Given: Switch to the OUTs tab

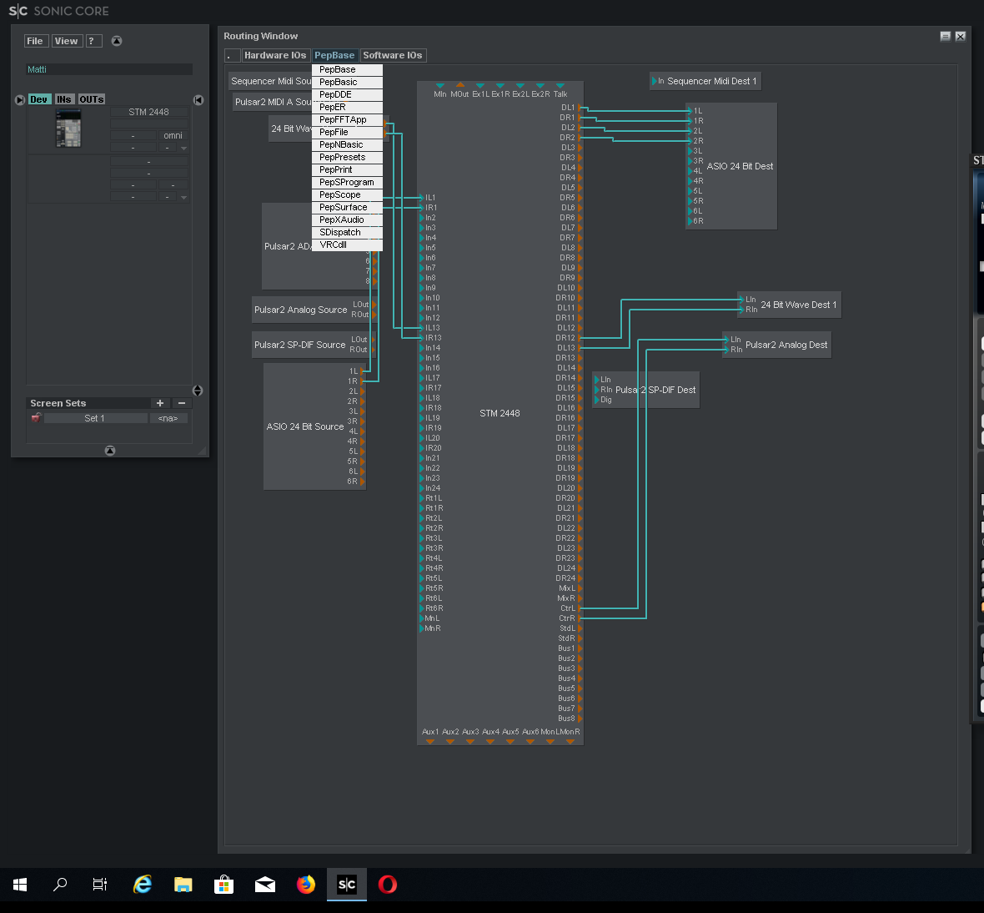Looking at the screenshot, I should pos(92,99).
